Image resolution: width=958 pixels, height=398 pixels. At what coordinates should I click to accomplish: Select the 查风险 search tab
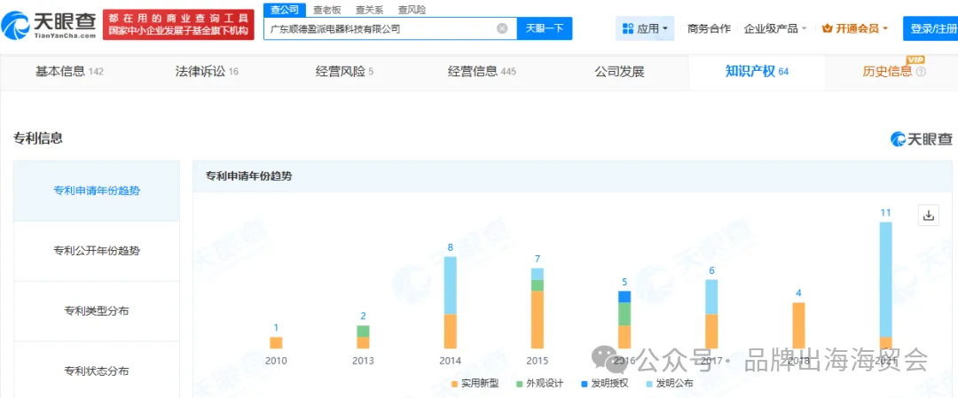click(x=412, y=10)
